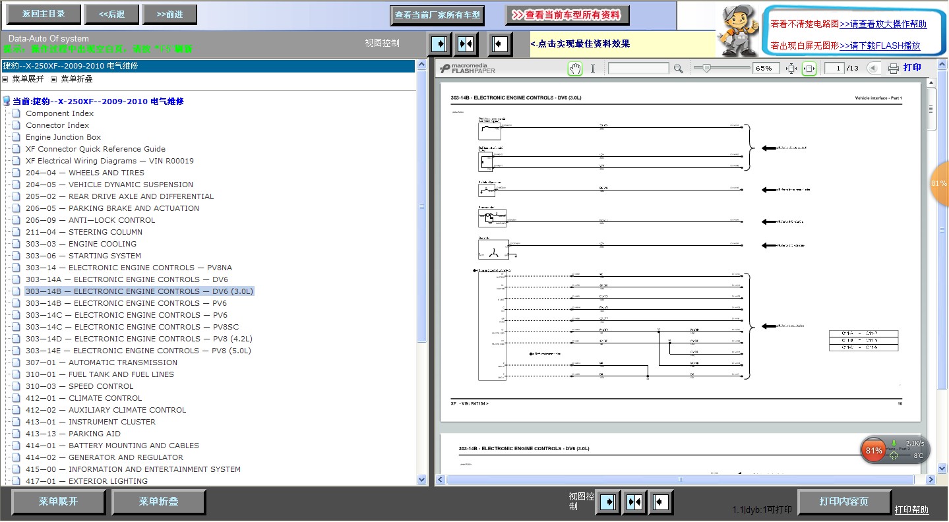Click the current manual computer icon
This screenshot has width=949, height=522.
click(7, 101)
